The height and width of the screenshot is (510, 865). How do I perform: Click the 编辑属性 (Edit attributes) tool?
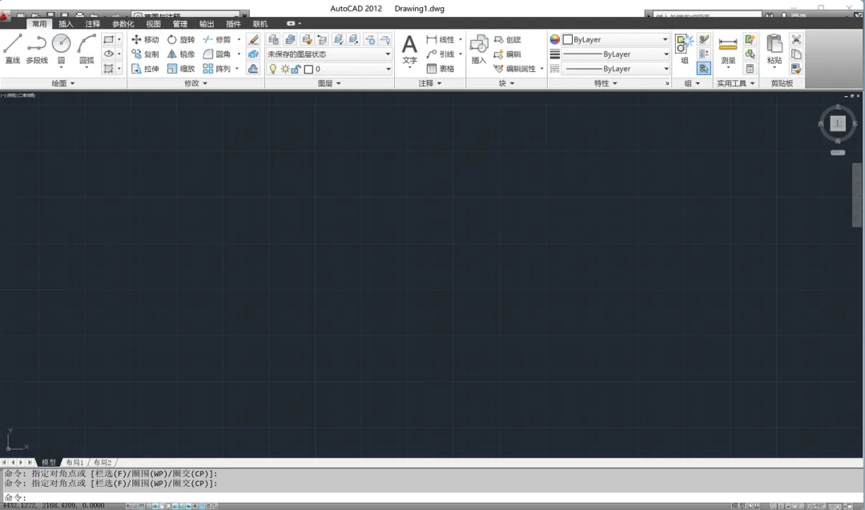pos(515,68)
